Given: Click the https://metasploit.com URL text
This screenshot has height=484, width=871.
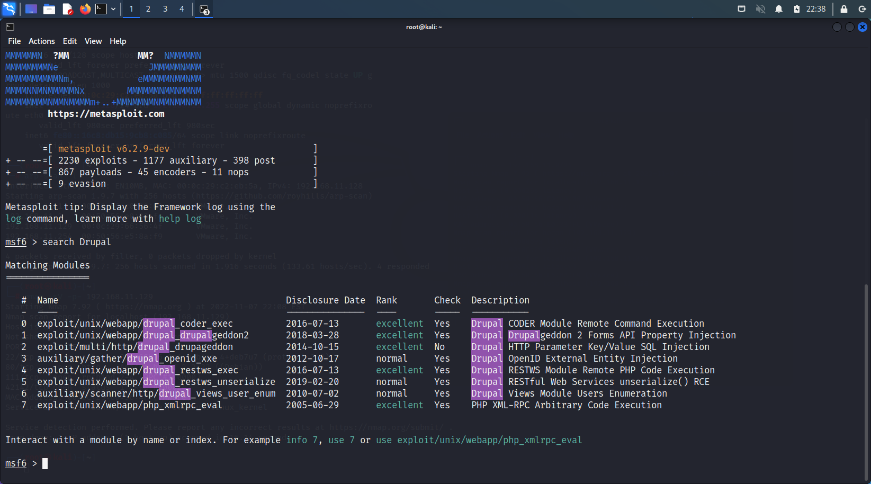Looking at the screenshot, I should click(x=106, y=114).
